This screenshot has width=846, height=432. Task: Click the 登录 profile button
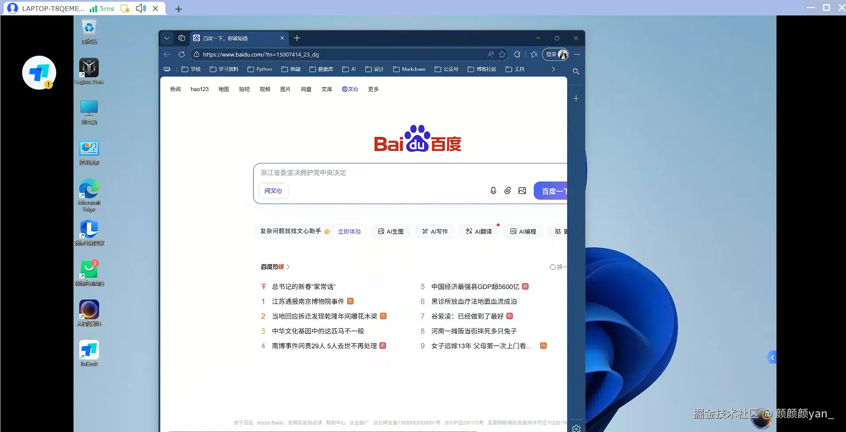pos(556,54)
